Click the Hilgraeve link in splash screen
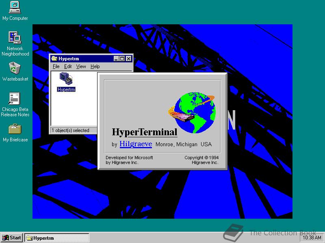Screen dimensions: 325x243 tap(136, 144)
